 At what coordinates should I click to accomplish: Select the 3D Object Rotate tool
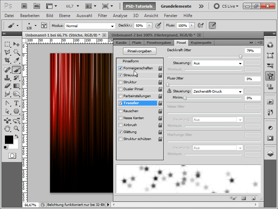(7, 121)
